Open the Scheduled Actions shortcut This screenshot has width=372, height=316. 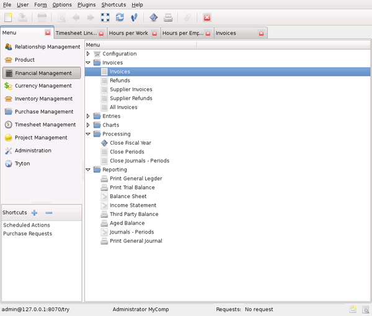(x=27, y=225)
